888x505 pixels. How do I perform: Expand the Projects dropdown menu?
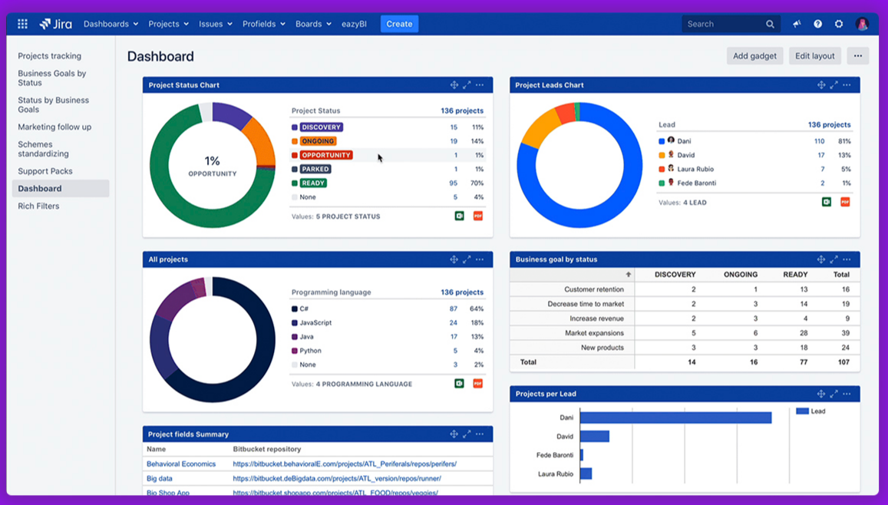[168, 24]
